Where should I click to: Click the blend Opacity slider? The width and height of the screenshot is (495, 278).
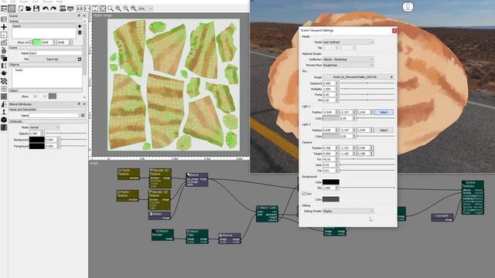[x=66, y=134]
